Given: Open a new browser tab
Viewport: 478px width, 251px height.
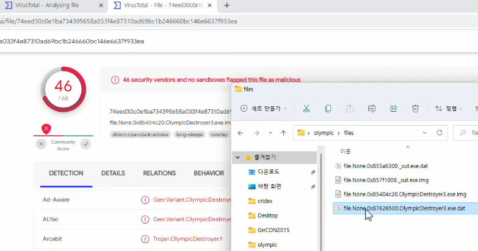Looking at the screenshot, I should tap(226, 5).
